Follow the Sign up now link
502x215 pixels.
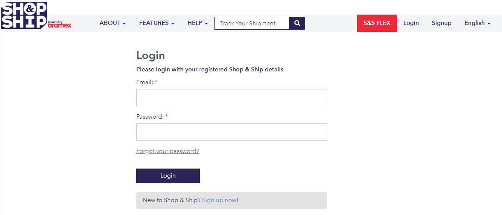[x=220, y=200]
